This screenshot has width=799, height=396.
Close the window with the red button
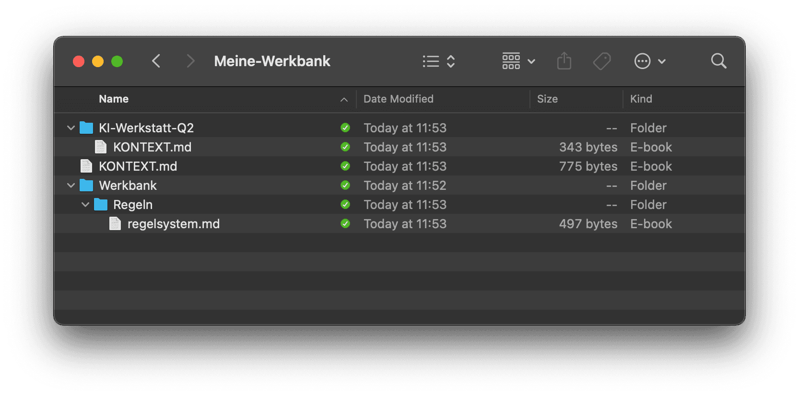tap(79, 61)
